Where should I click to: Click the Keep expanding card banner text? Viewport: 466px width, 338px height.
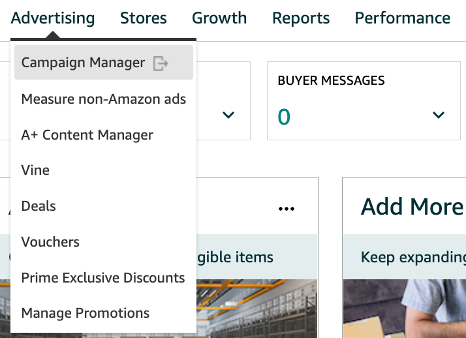[x=413, y=257]
